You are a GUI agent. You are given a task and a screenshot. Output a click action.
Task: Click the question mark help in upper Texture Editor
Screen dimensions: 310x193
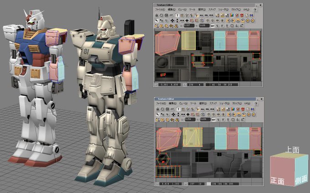tap(255, 10)
